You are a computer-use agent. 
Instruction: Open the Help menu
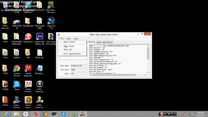point(76,39)
